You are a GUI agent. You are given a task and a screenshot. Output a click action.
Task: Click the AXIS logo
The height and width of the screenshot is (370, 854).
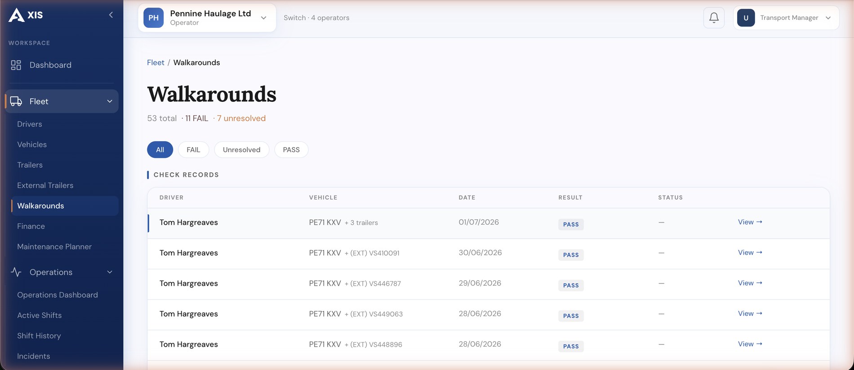(x=26, y=15)
